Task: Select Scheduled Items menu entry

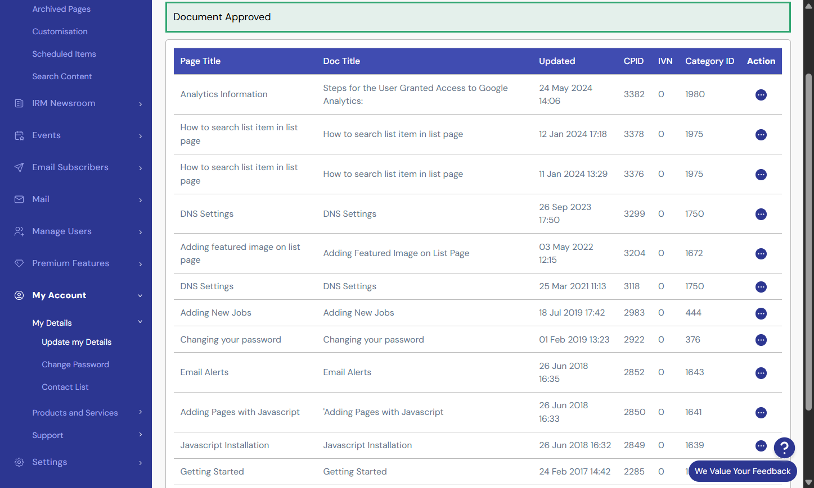Action: pyautogui.click(x=64, y=54)
